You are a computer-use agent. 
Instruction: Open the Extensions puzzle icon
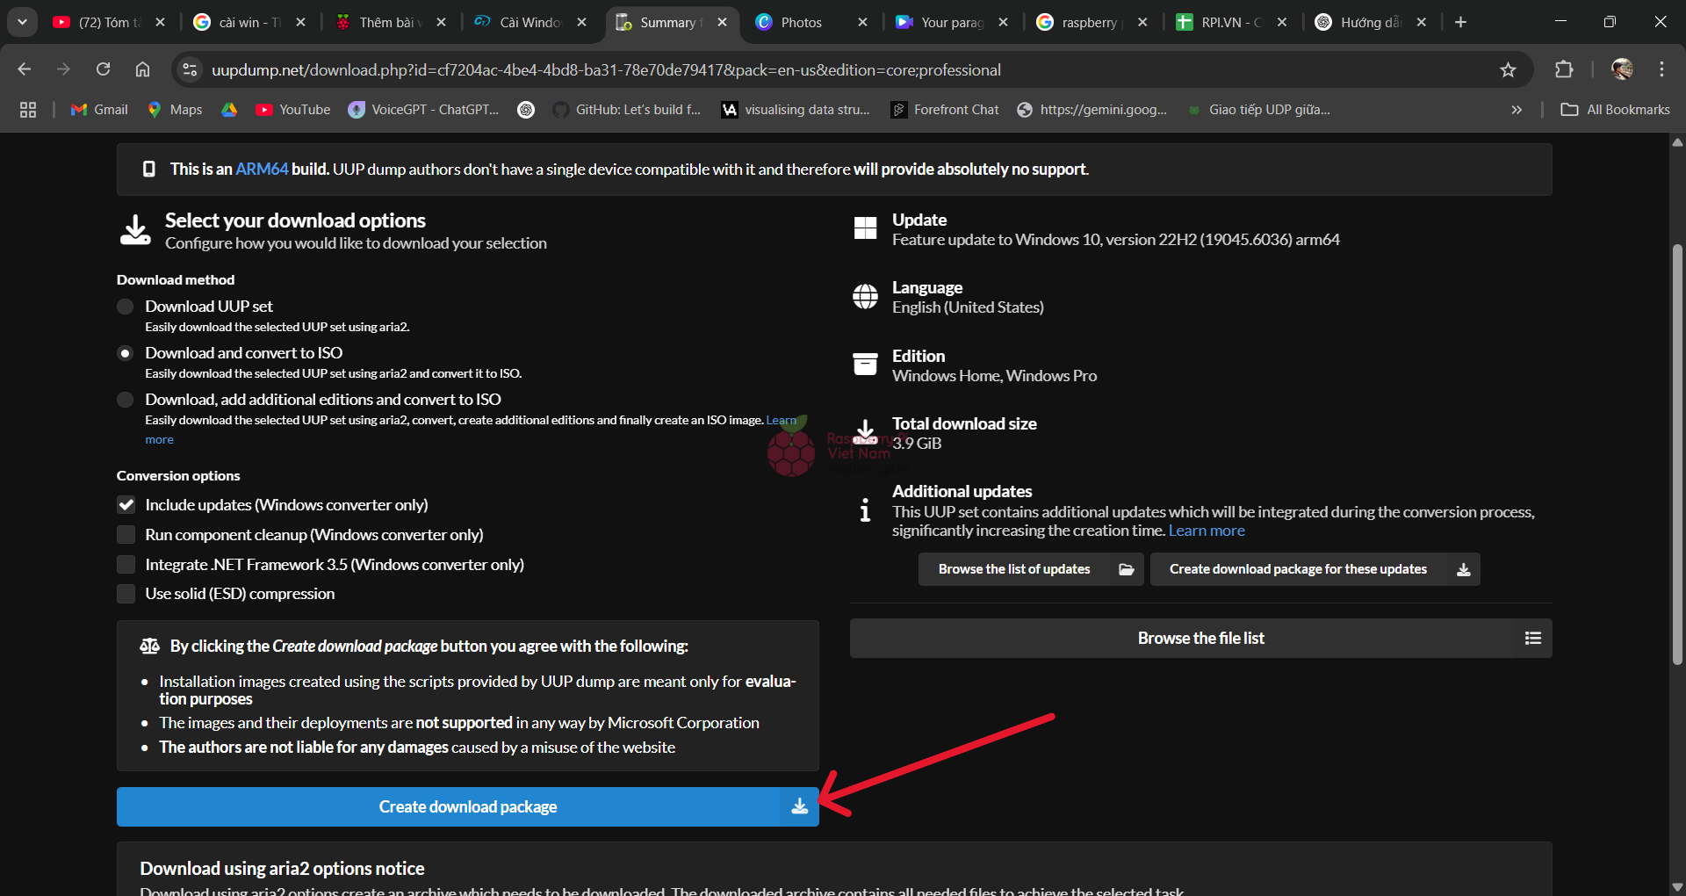[x=1564, y=69]
